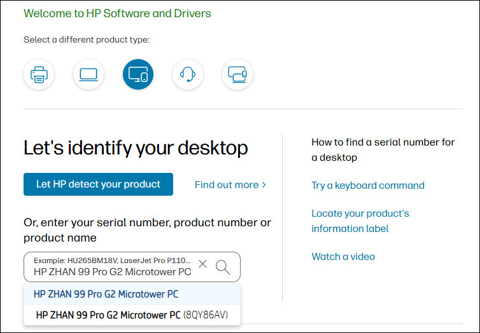Image resolution: width=480 pixels, height=333 pixels.
Task: Click the Or, enter your serial number instruction text
Action: tap(147, 230)
